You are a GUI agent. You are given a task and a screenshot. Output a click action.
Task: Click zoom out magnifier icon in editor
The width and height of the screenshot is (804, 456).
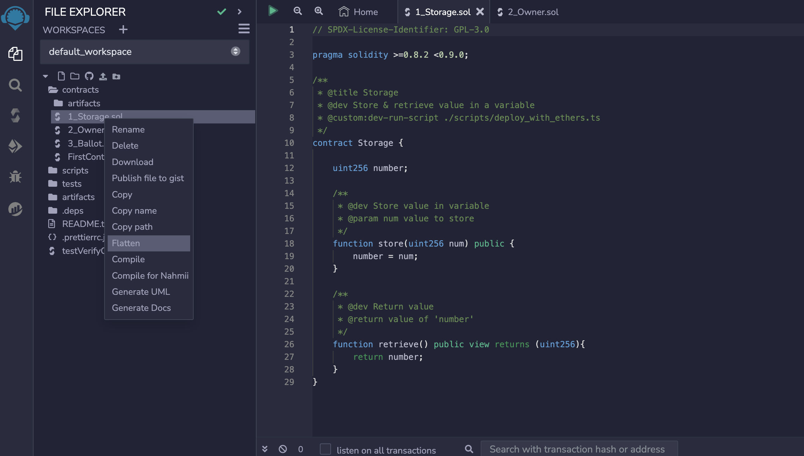point(297,11)
